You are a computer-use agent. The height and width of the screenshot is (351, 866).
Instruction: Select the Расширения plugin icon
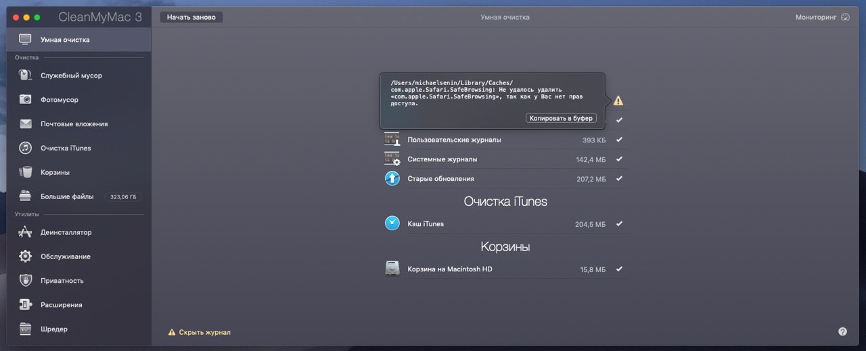pos(25,304)
